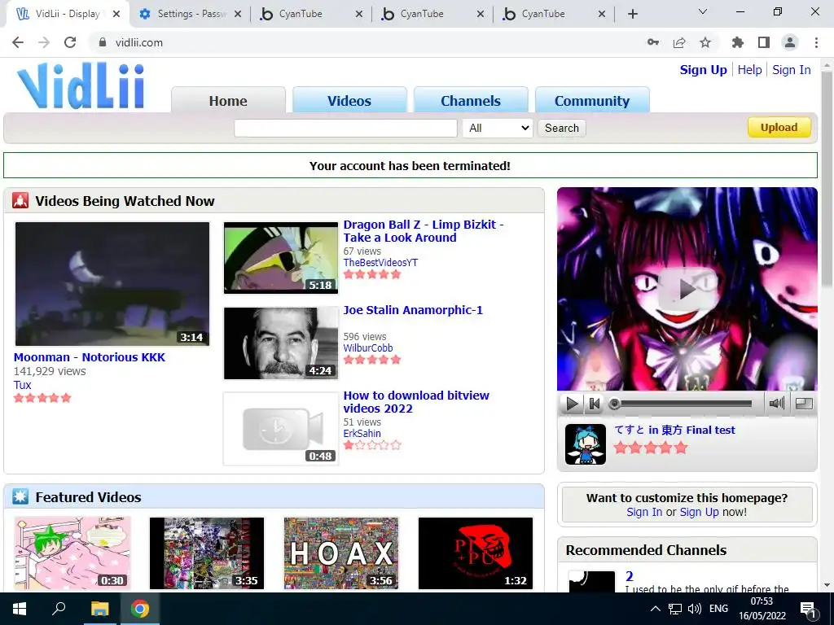The image size is (834, 625).
Task: Open the Help link
Action: pyautogui.click(x=749, y=70)
